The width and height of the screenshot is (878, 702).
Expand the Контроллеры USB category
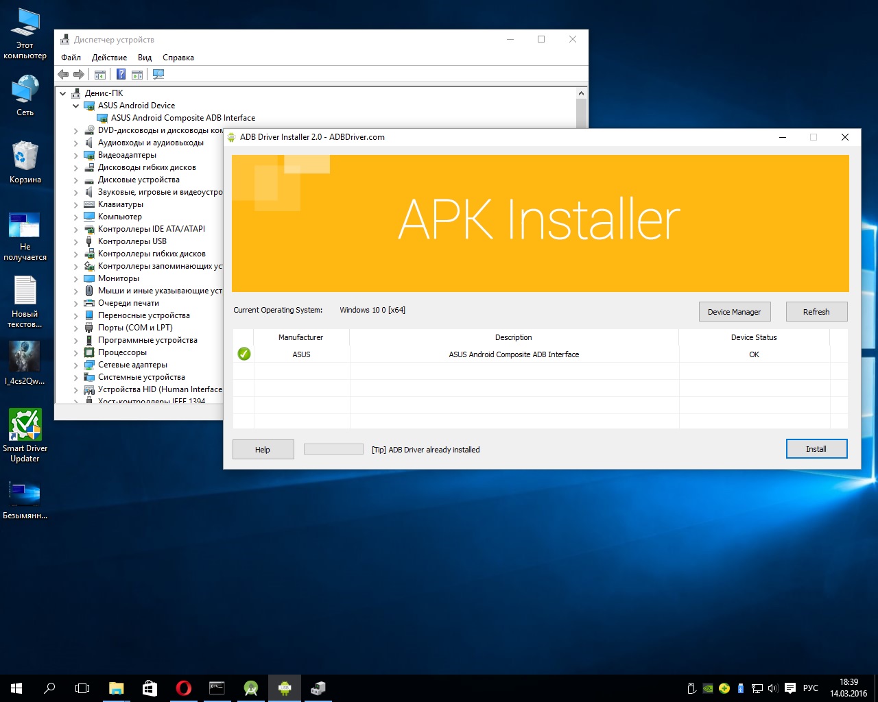(75, 241)
